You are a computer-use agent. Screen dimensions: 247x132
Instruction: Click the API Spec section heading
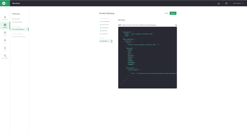[x=122, y=20]
